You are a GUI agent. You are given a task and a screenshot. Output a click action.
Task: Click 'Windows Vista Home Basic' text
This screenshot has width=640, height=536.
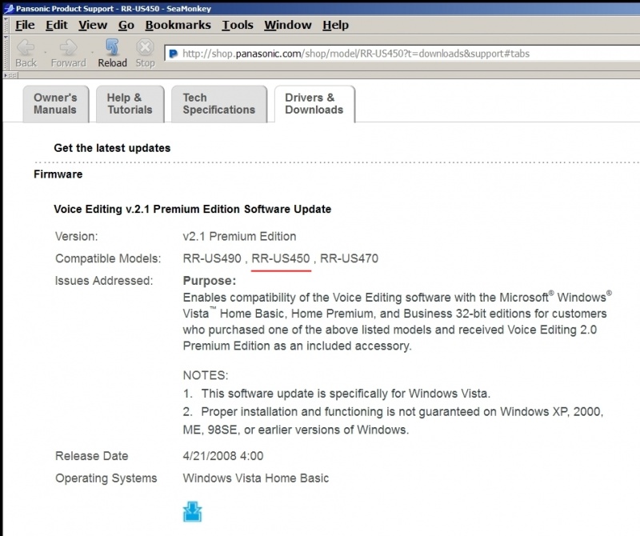click(256, 478)
